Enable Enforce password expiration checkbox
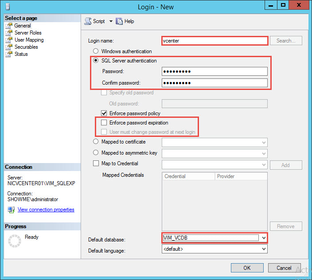Image resolution: width=312 pixels, height=280 pixels. pyautogui.click(x=104, y=122)
